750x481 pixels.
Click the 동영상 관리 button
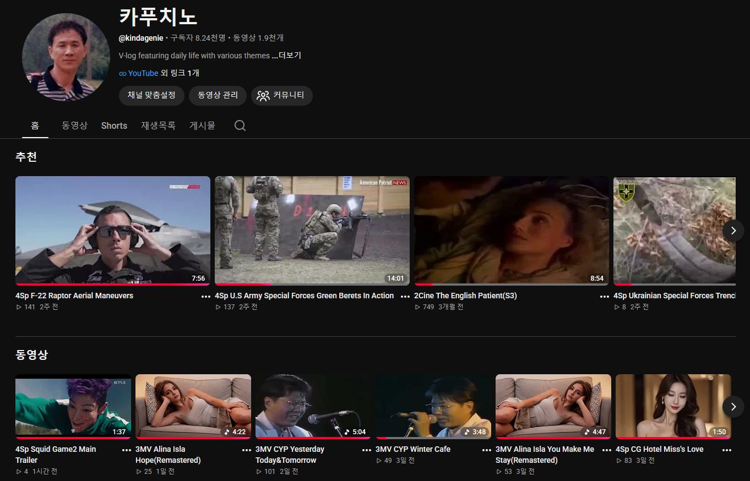218,95
